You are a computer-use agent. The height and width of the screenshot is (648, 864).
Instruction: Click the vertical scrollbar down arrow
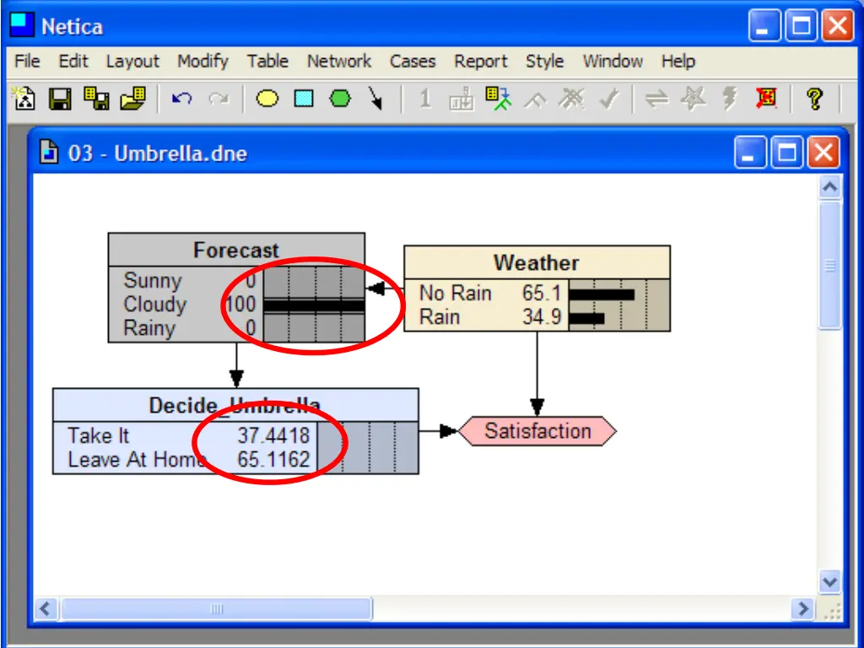(x=830, y=582)
